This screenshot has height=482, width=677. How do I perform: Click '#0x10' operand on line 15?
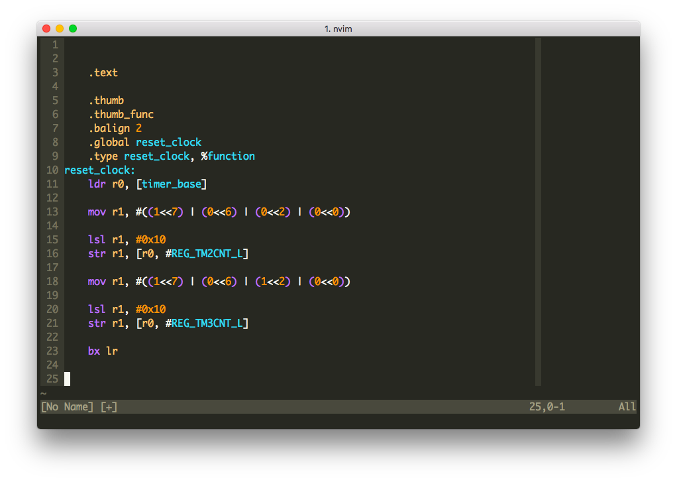coord(150,239)
